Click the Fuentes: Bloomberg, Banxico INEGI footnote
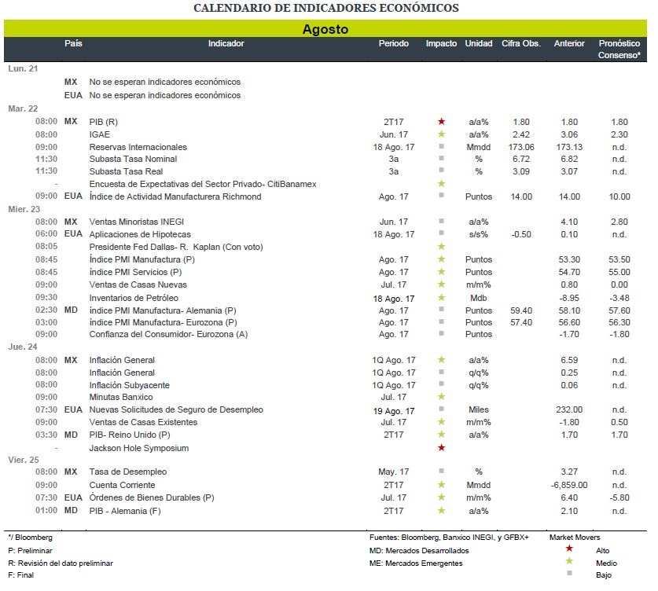This screenshot has width=658, height=591. point(449,538)
